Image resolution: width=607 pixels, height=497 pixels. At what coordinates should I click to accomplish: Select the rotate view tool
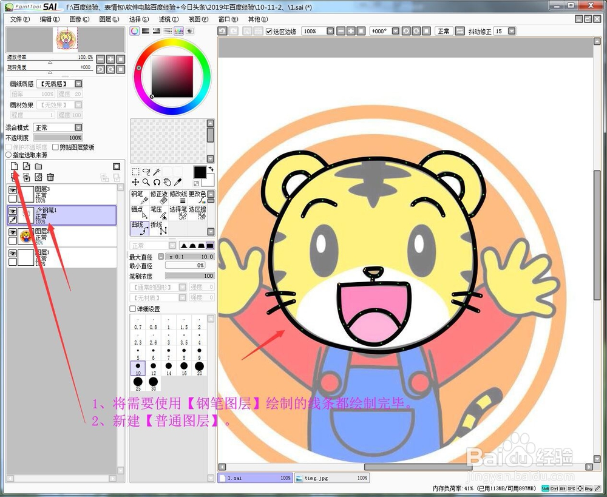tap(157, 182)
